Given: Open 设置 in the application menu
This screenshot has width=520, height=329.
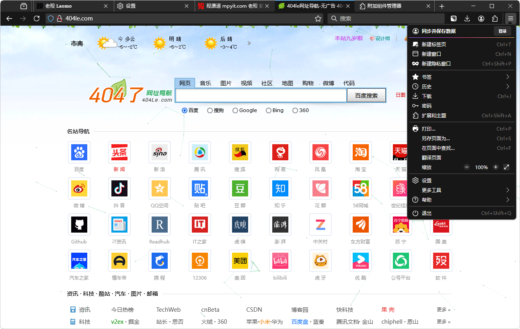Looking at the screenshot, I should coord(462,180).
